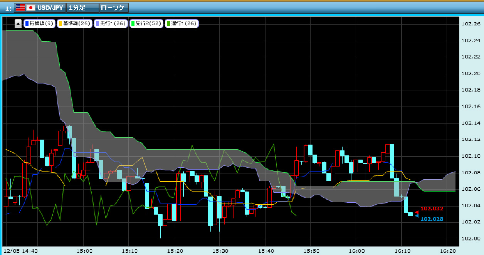This screenshot has height=255, width=484.
Task: Click the 基準線(26) legend item
Action: pyautogui.click(x=74, y=24)
